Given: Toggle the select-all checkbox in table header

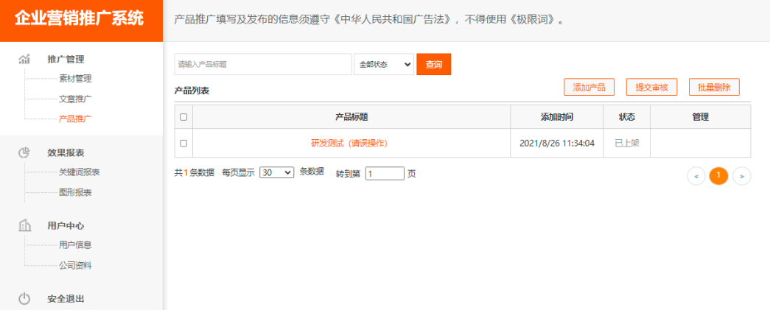Looking at the screenshot, I should (183, 117).
